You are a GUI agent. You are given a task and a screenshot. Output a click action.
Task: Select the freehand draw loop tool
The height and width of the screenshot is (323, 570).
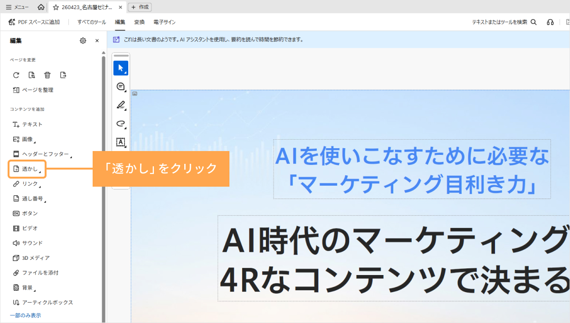click(x=121, y=123)
